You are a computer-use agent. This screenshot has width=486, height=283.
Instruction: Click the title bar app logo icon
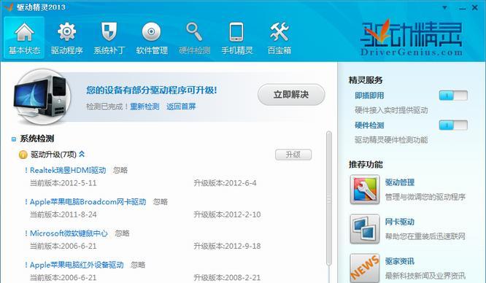point(8,7)
